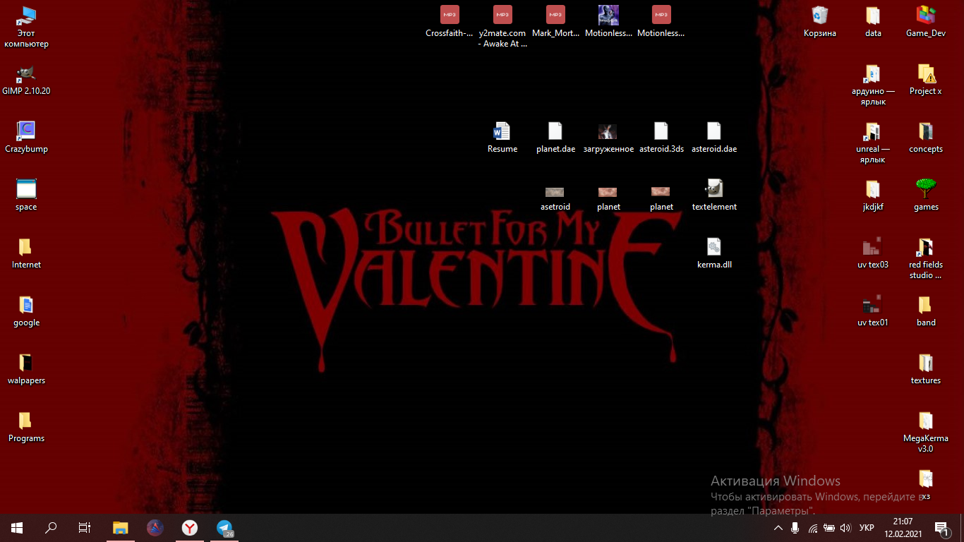Open the Telegram icon in the taskbar

coord(225,528)
